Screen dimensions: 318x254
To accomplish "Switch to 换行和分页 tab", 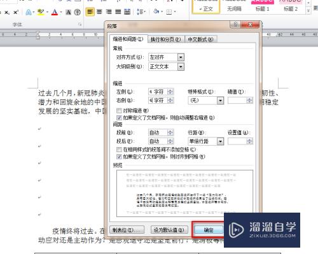I will click(165, 39).
